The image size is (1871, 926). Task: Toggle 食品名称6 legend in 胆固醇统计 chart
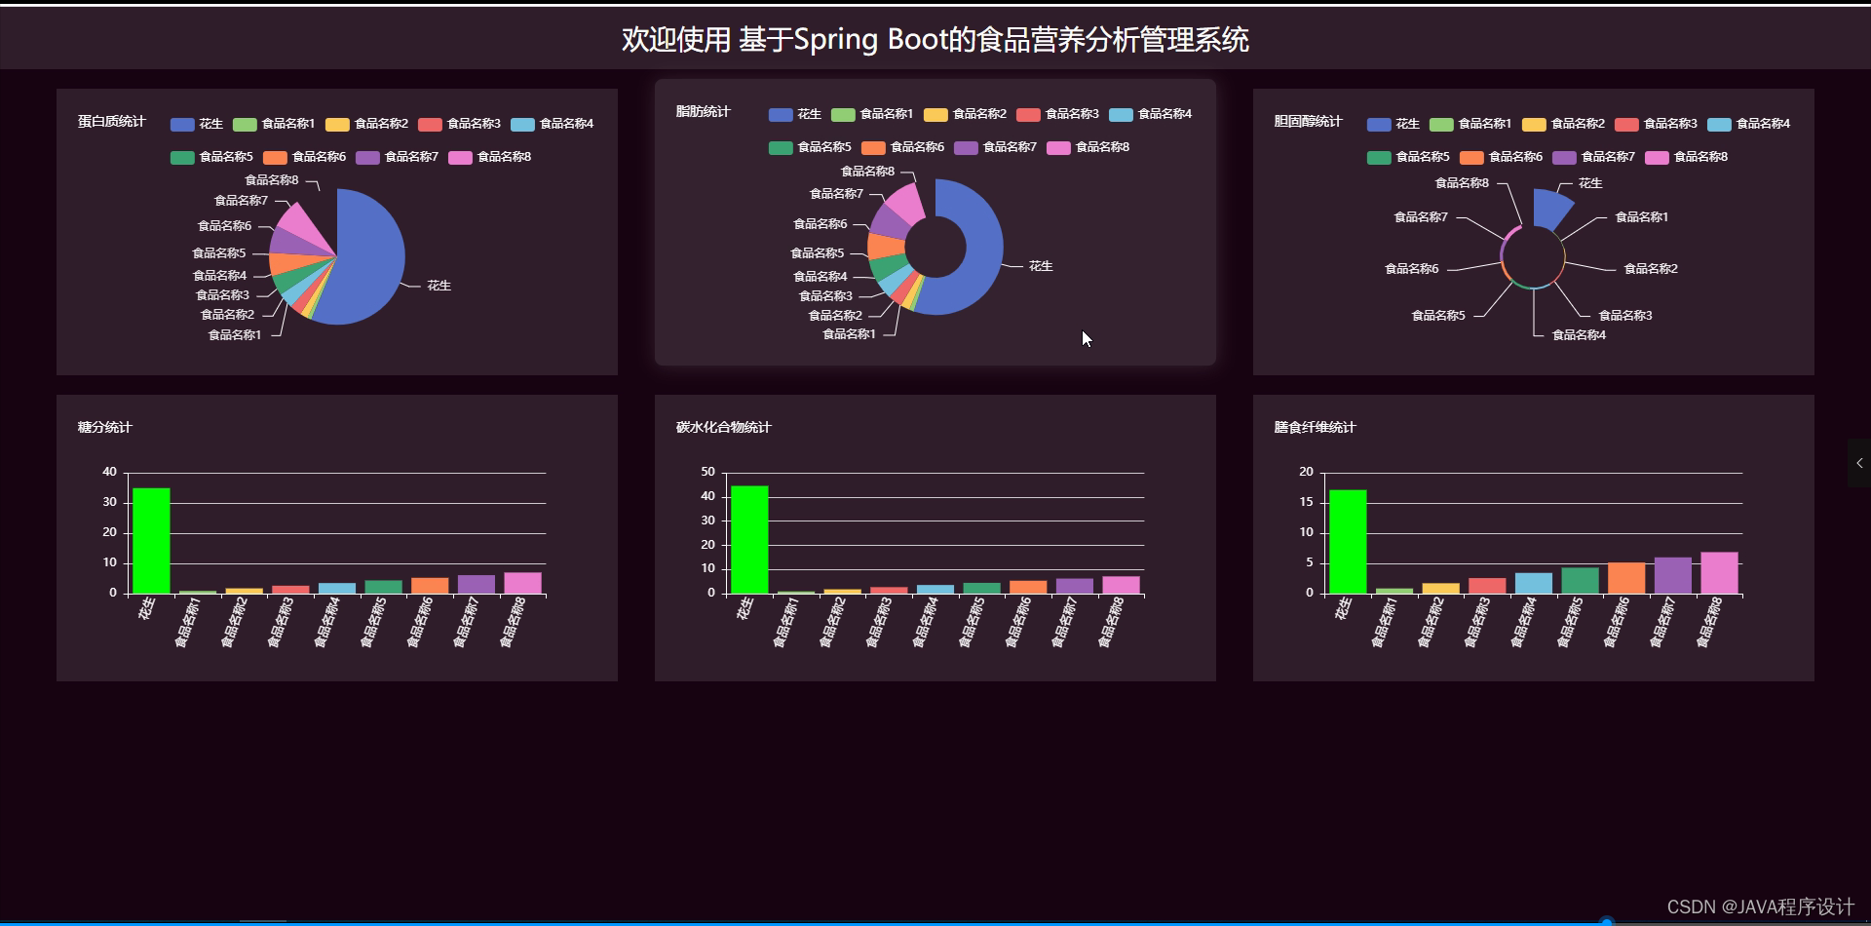[x=1501, y=157]
